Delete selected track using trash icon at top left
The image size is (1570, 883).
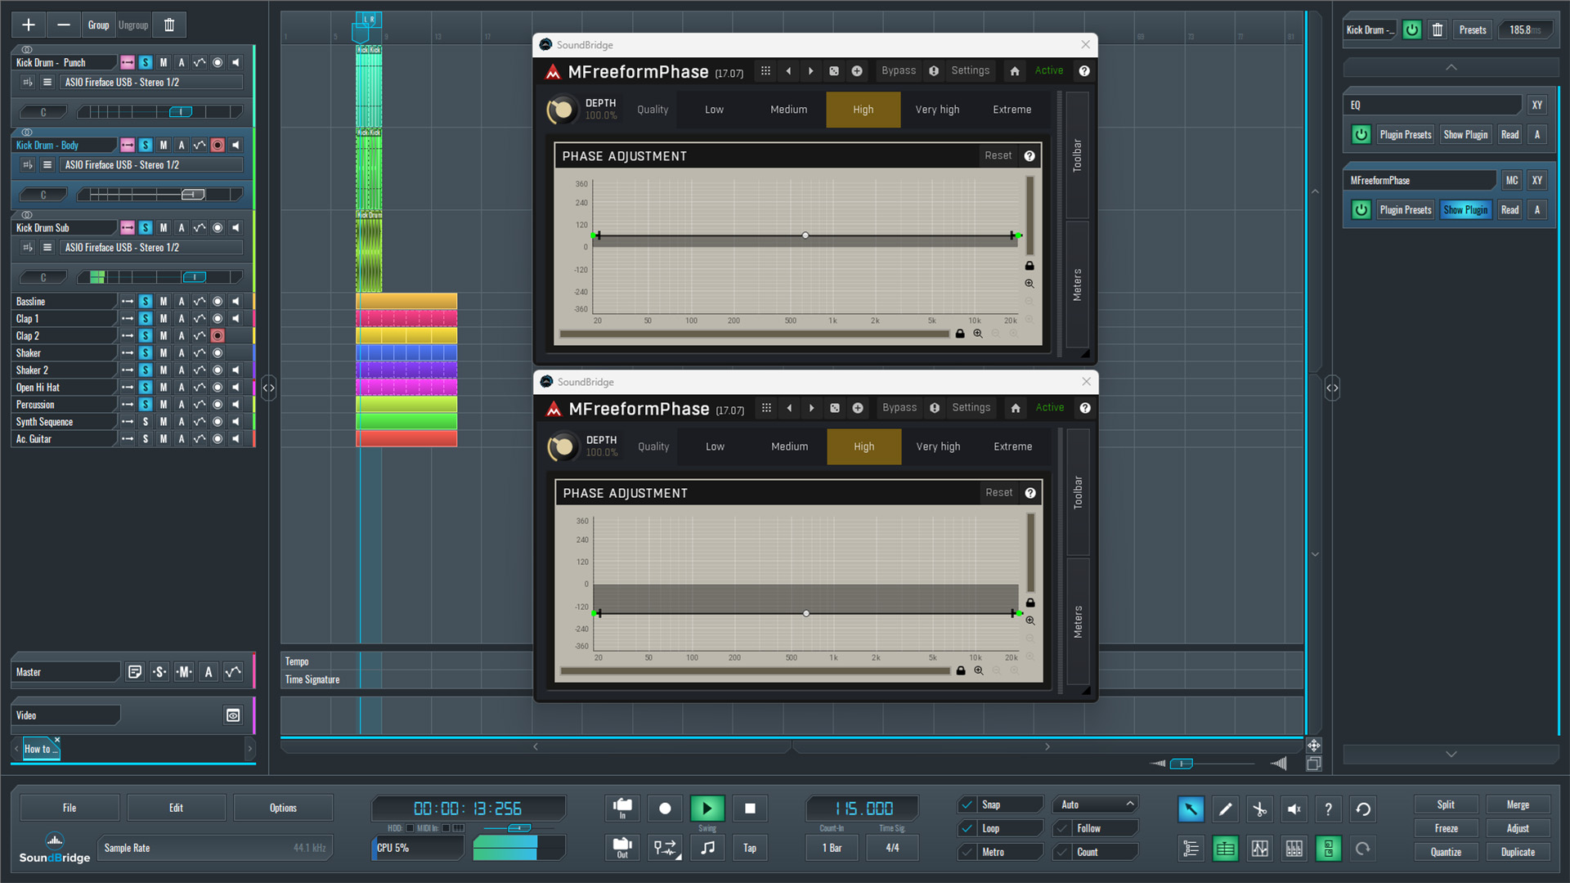click(169, 25)
